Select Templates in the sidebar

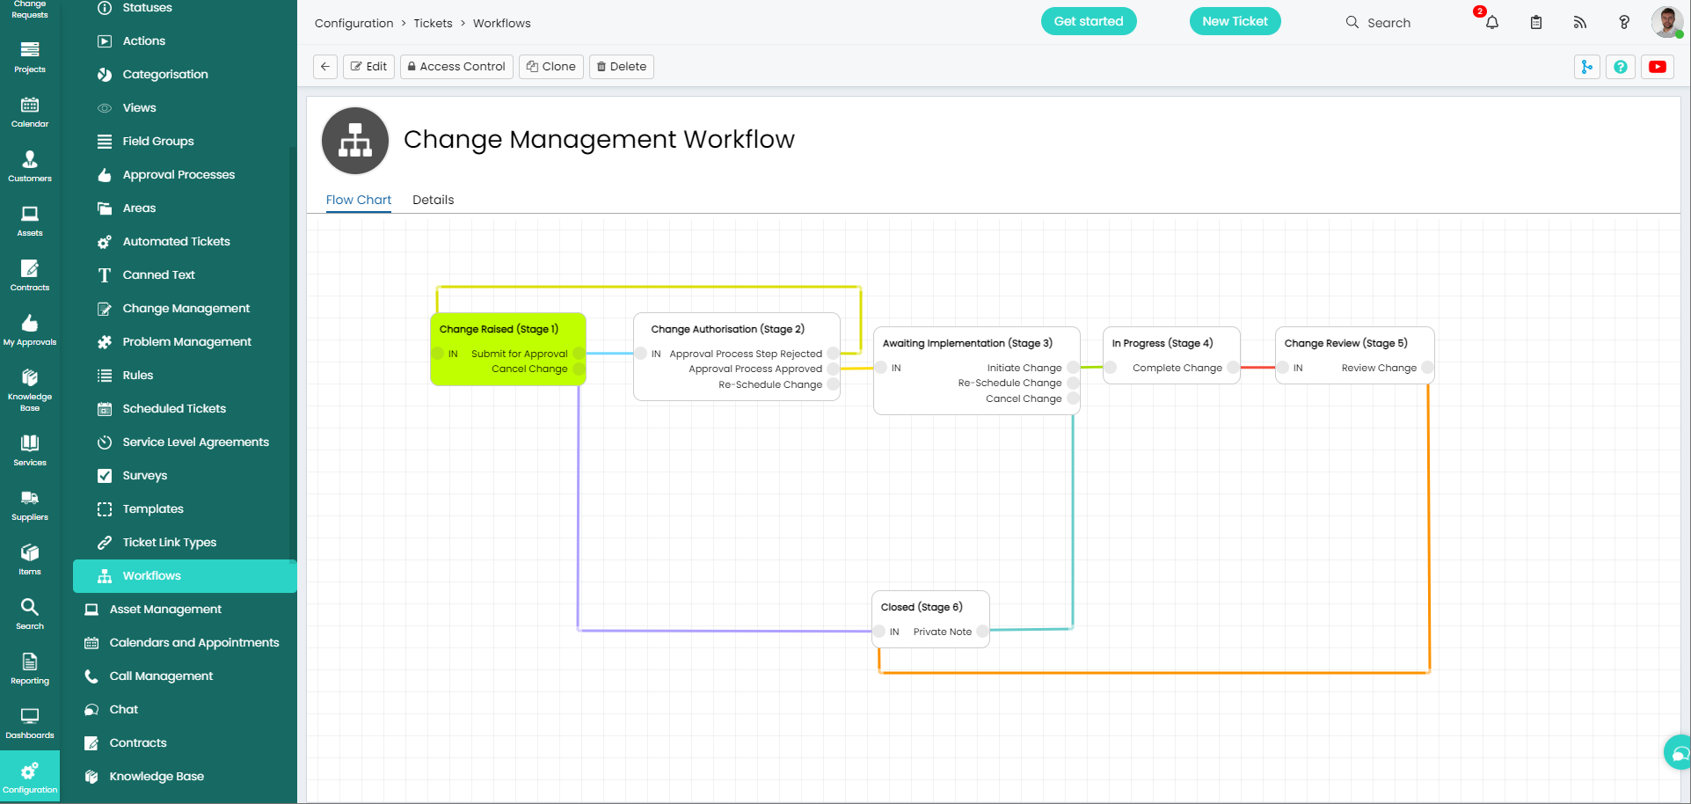tap(153, 508)
